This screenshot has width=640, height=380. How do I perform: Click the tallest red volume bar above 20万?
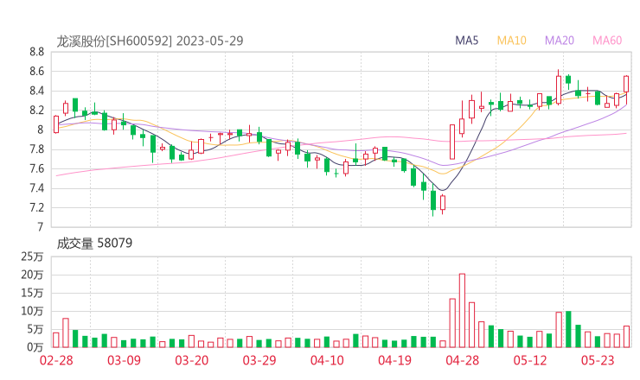(x=462, y=311)
